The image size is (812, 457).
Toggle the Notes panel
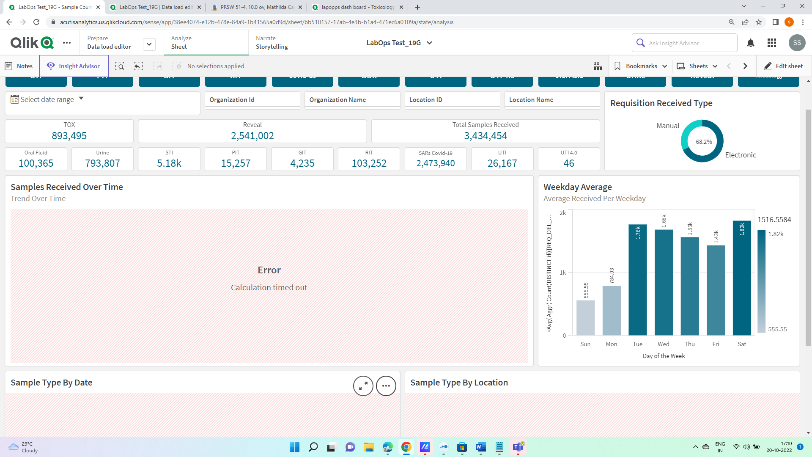[19, 66]
